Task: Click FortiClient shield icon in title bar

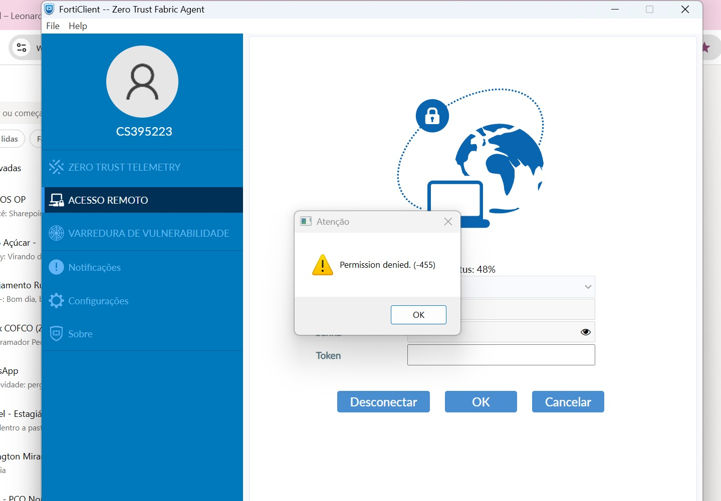Action: point(49,9)
